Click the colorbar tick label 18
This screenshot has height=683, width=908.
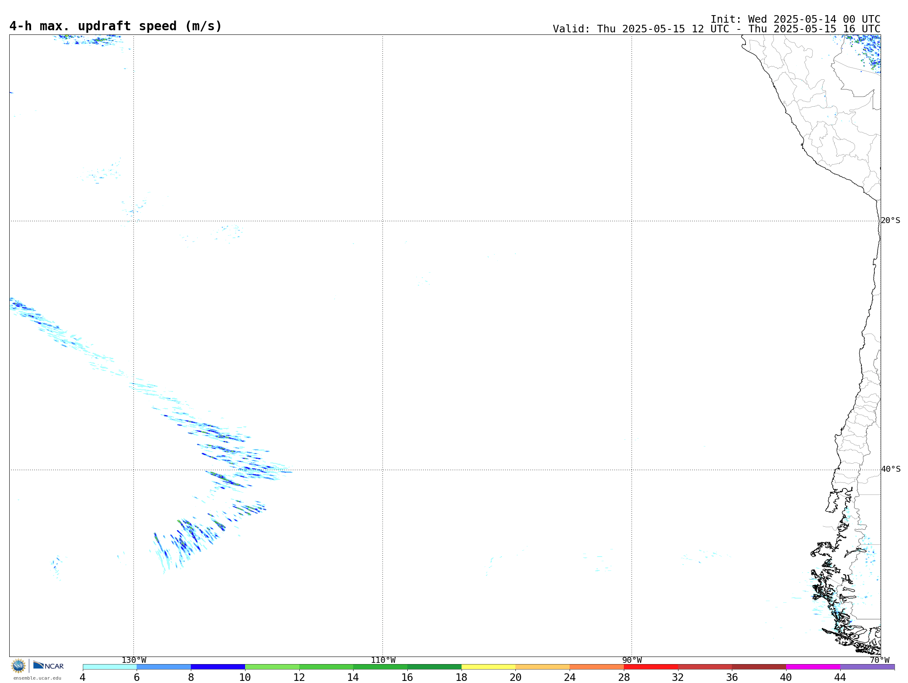(x=462, y=678)
